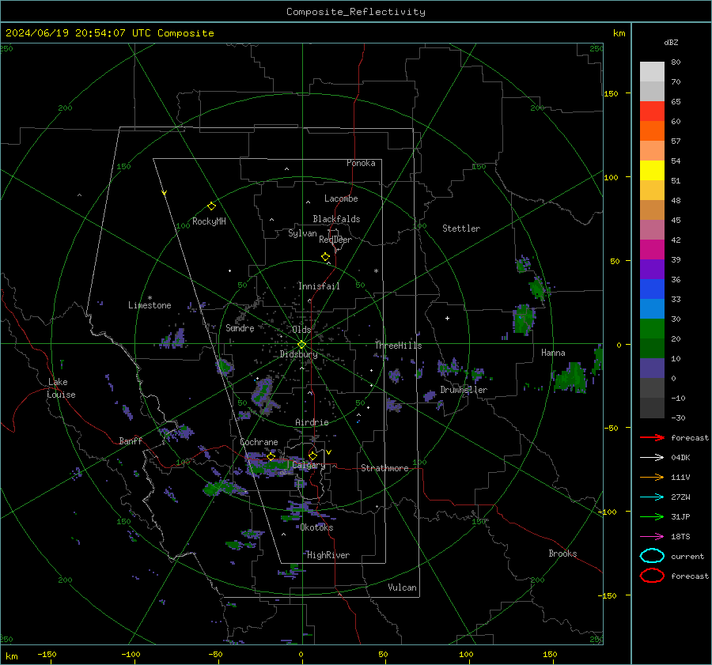Screen dimensions: 712x665
Task: Click the Banff town label
Action: (x=131, y=440)
